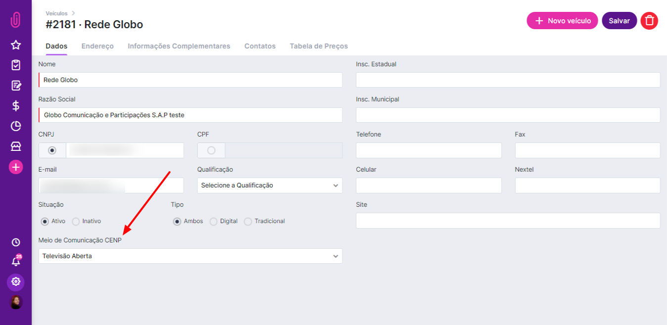Image resolution: width=667 pixels, height=325 pixels.
Task: Open the favorites star icon in the sidebar
Action: tap(16, 45)
